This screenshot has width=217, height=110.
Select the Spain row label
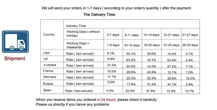click(x=47, y=90)
